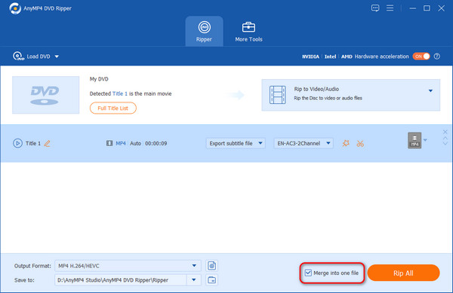The width and height of the screenshot is (453, 293).
Task: Switch to the More Tools tab
Action: (x=248, y=32)
